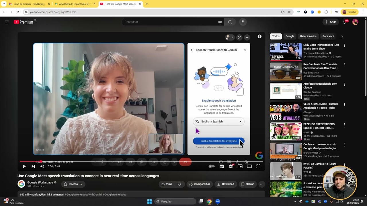The image size is (367, 206).
Task: Like the video with 2 mil likes
Action: click(166, 184)
